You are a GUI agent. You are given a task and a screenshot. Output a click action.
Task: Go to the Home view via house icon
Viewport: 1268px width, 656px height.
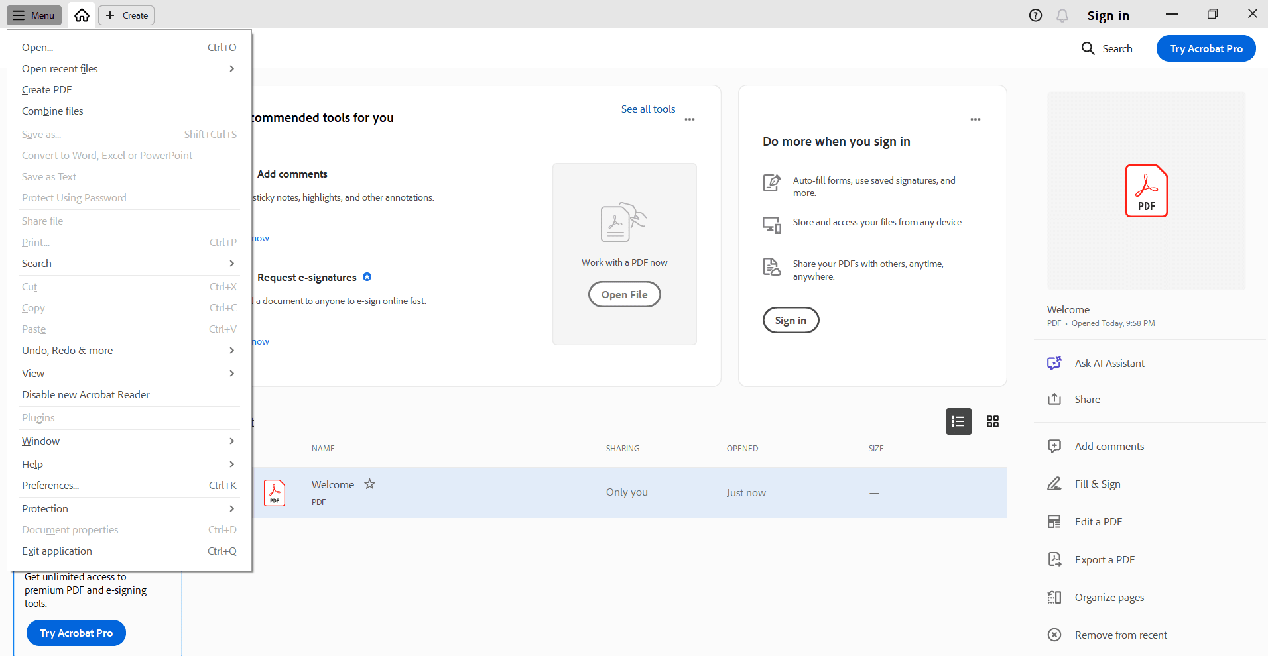pos(82,15)
